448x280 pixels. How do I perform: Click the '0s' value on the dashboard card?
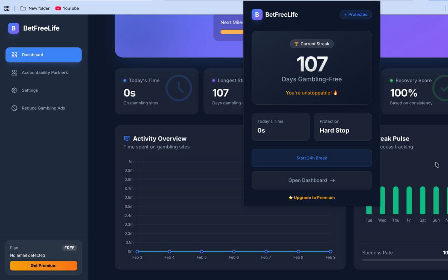[129, 93]
